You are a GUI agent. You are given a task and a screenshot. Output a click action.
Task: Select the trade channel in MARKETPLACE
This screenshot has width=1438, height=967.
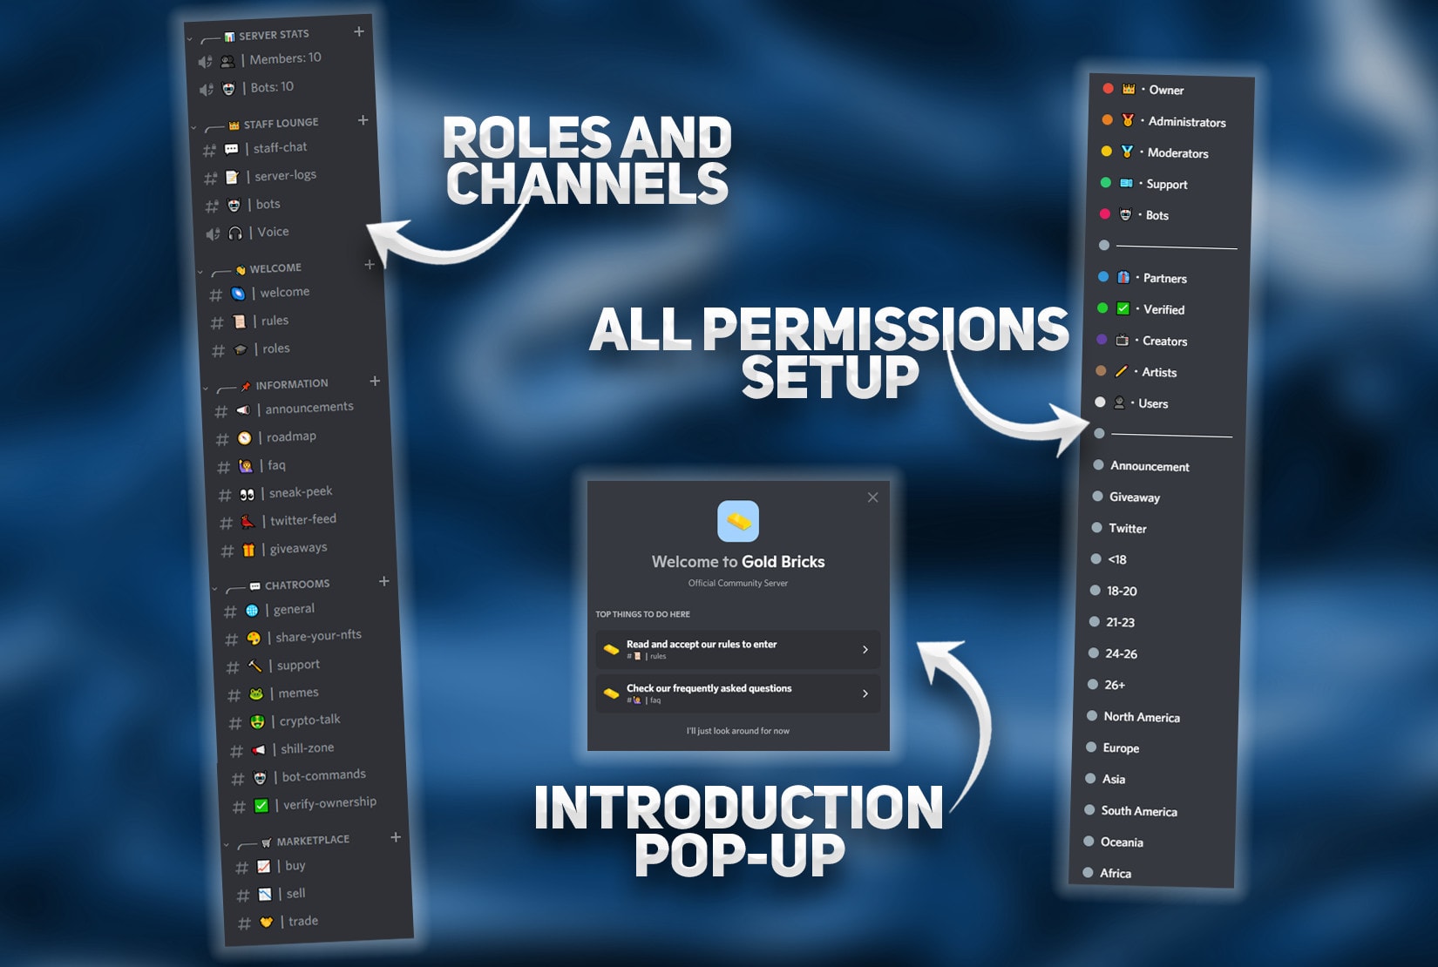coord(301,920)
